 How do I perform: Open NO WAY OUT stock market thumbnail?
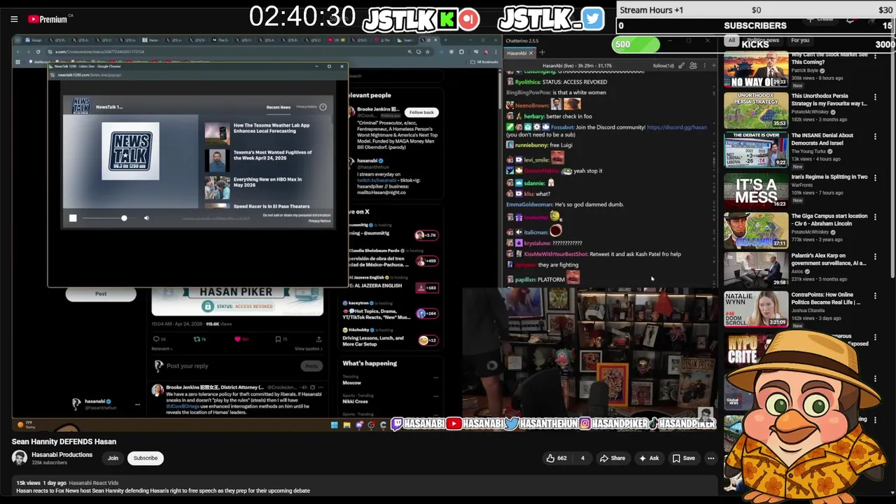(x=755, y=70)
